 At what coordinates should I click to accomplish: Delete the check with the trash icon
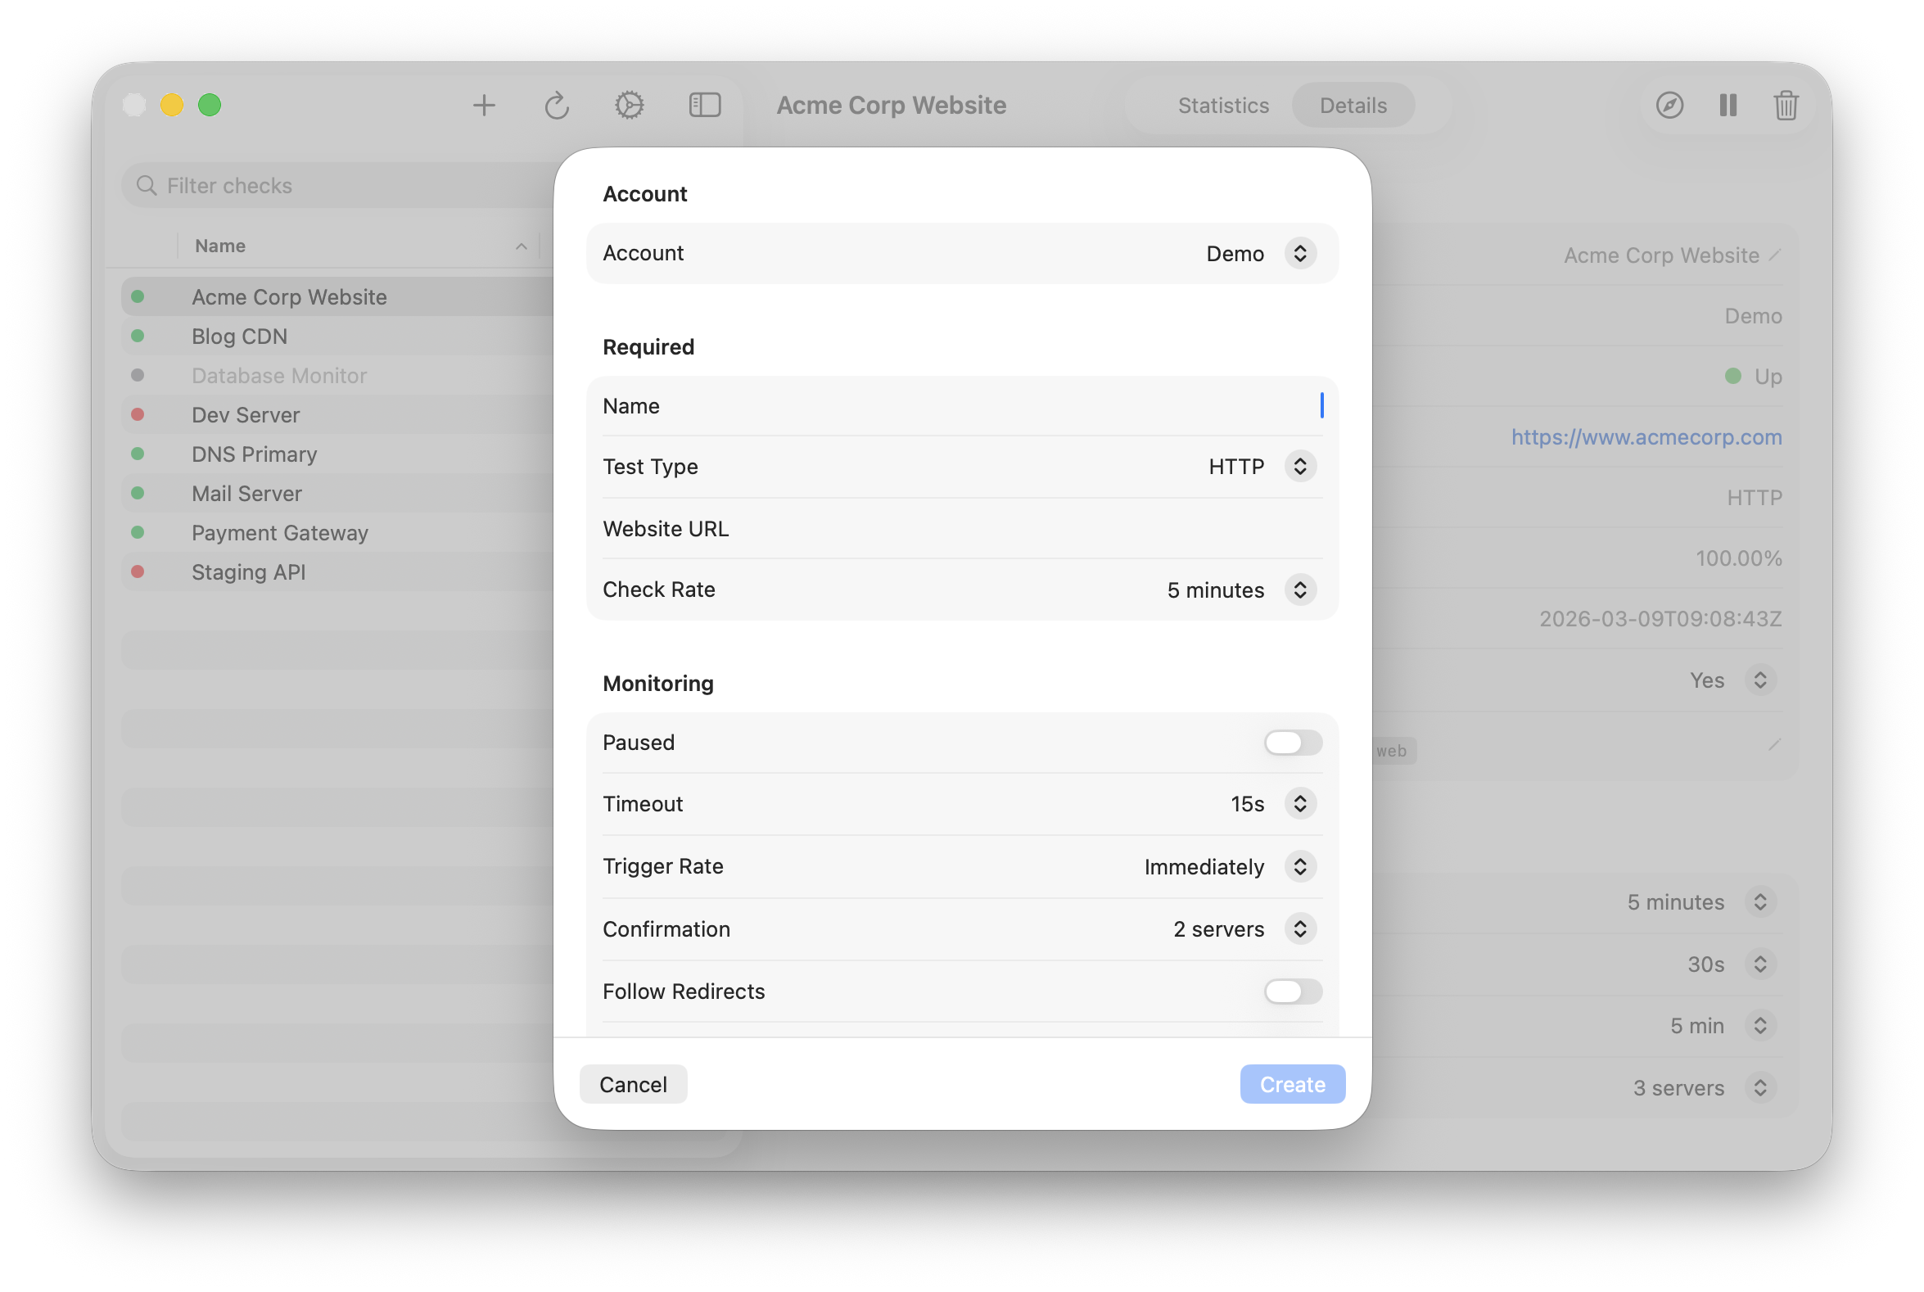coord(1786,106)
